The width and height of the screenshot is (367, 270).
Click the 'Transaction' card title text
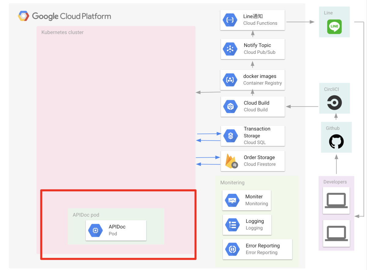coord(257,129)
